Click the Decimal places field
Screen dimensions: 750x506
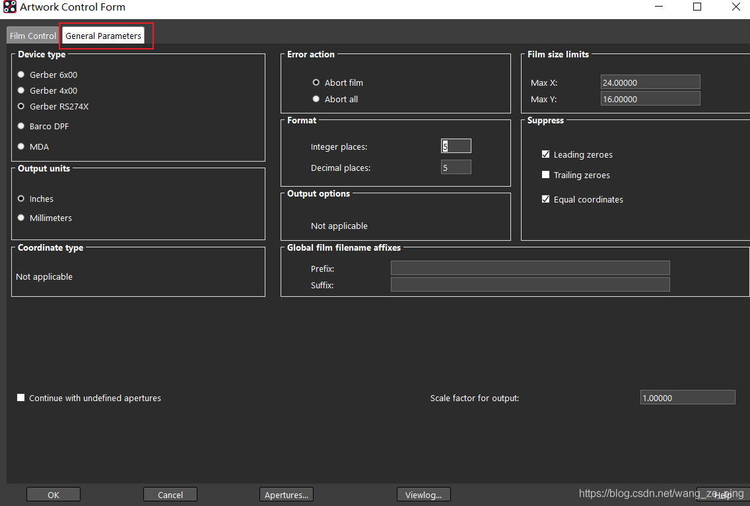coord(456,167)
